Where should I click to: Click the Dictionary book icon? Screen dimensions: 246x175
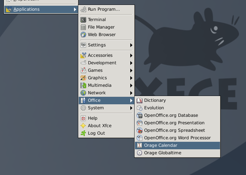pyautogui.click(x=140, y=100)
